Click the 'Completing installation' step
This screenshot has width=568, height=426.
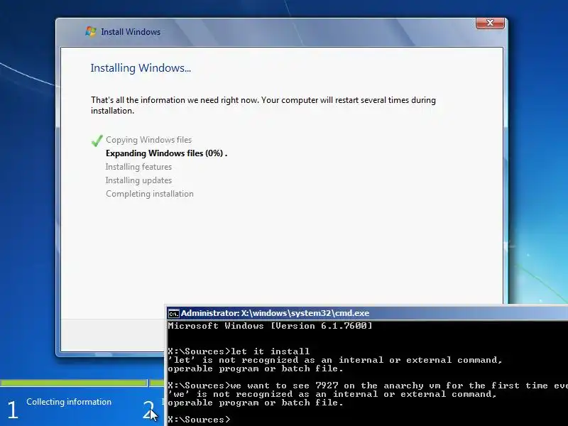pyautogui.click(x=150, y=194)
